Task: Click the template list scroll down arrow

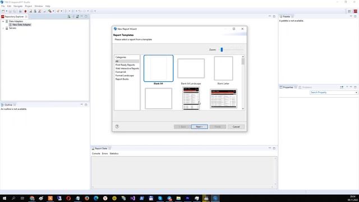Action: click(243, 108)
